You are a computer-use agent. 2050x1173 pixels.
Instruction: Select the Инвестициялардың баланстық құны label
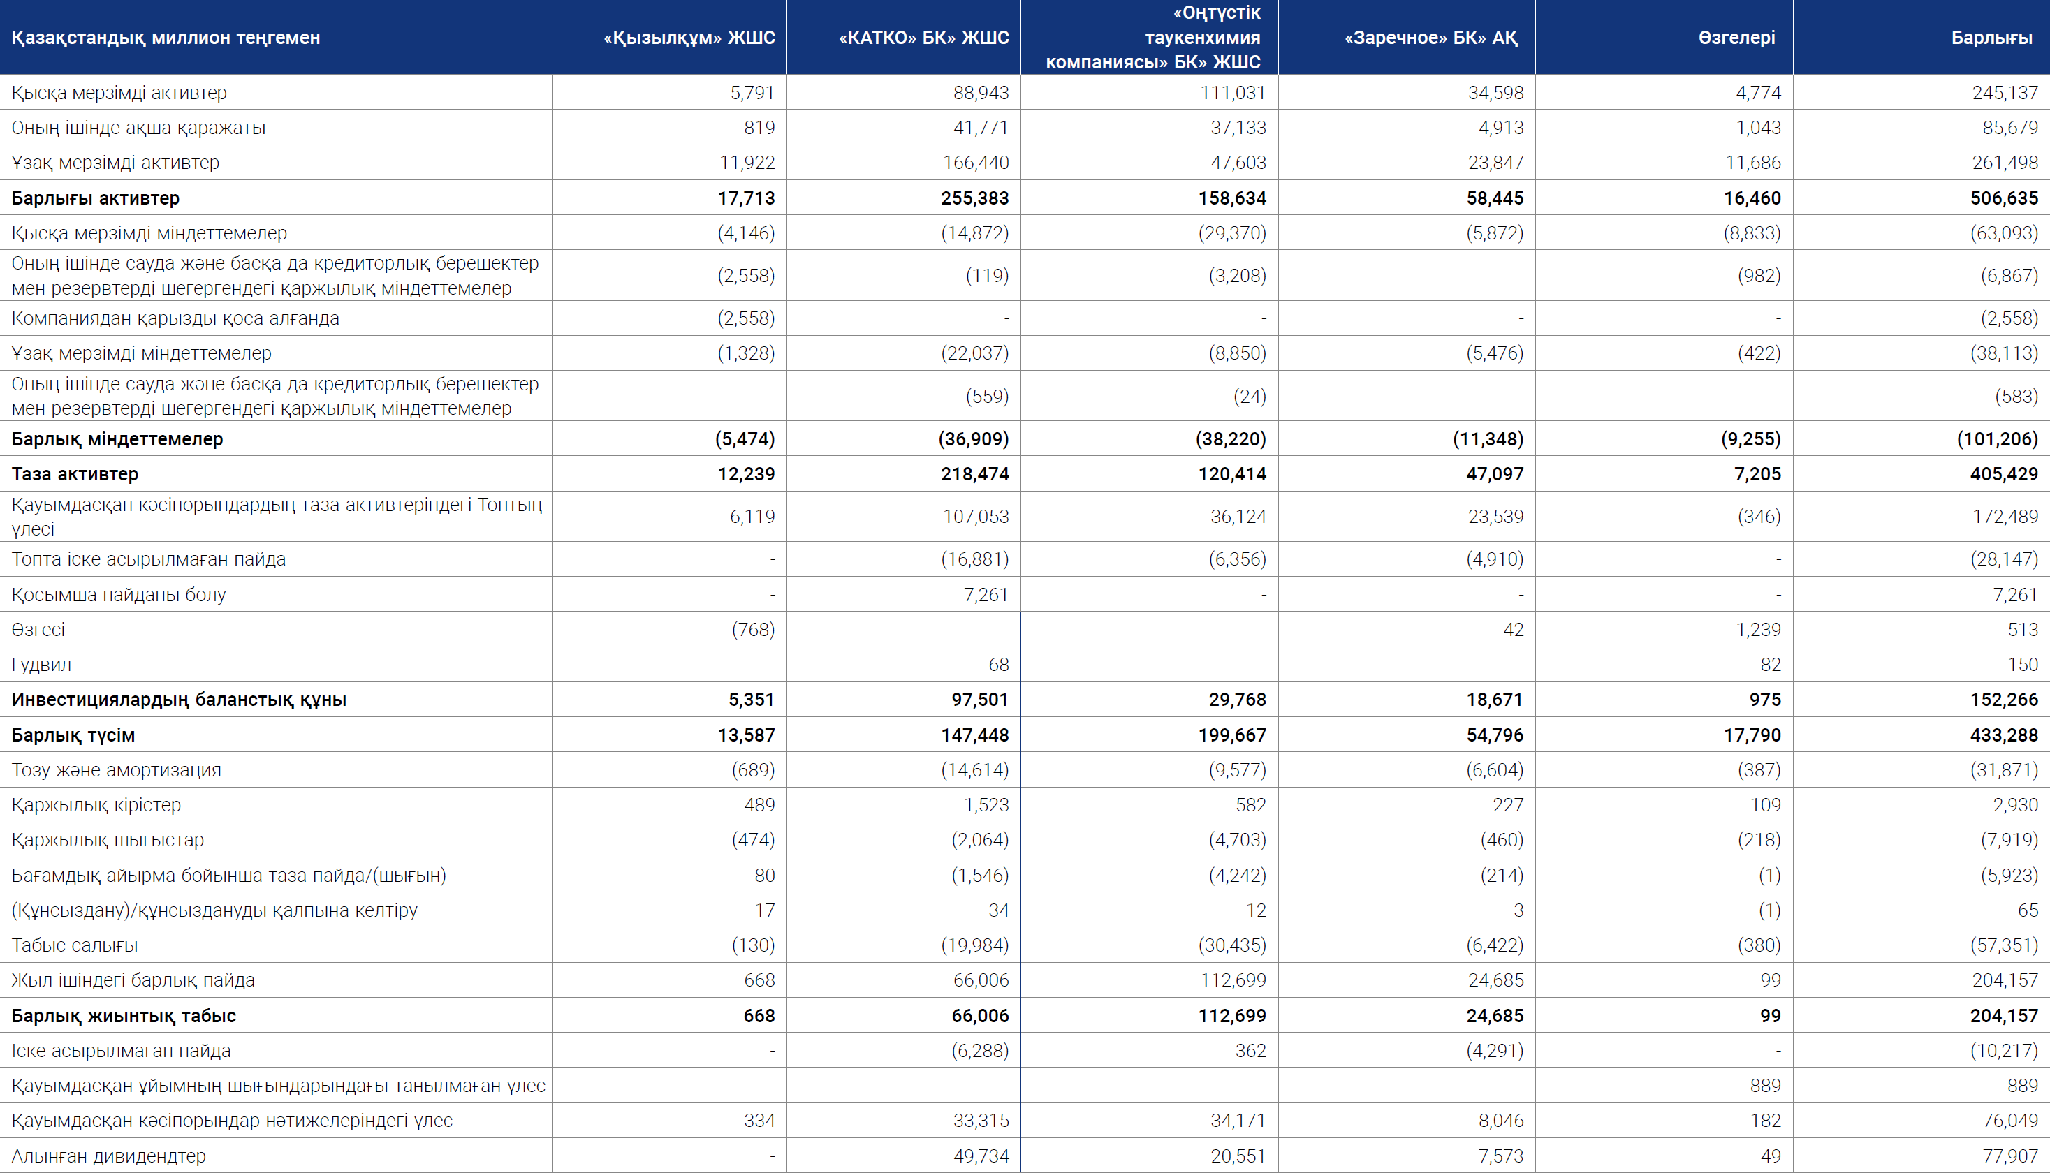pos(179,700)
